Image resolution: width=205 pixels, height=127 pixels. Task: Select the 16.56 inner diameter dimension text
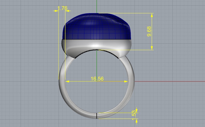[97, 79]
